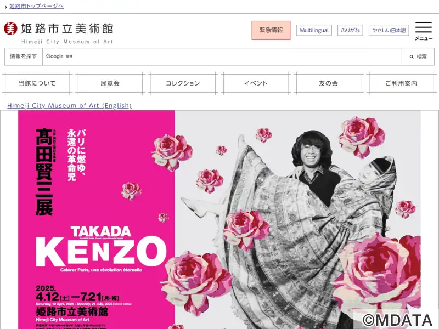
Task: Click the arrow before 姫路市トップページへ
Action: pyautogui.click(x=6, y=7)
